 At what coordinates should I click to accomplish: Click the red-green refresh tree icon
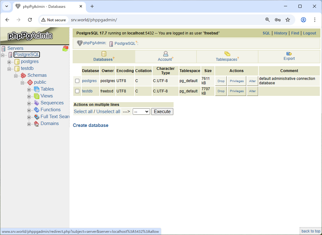65,49
